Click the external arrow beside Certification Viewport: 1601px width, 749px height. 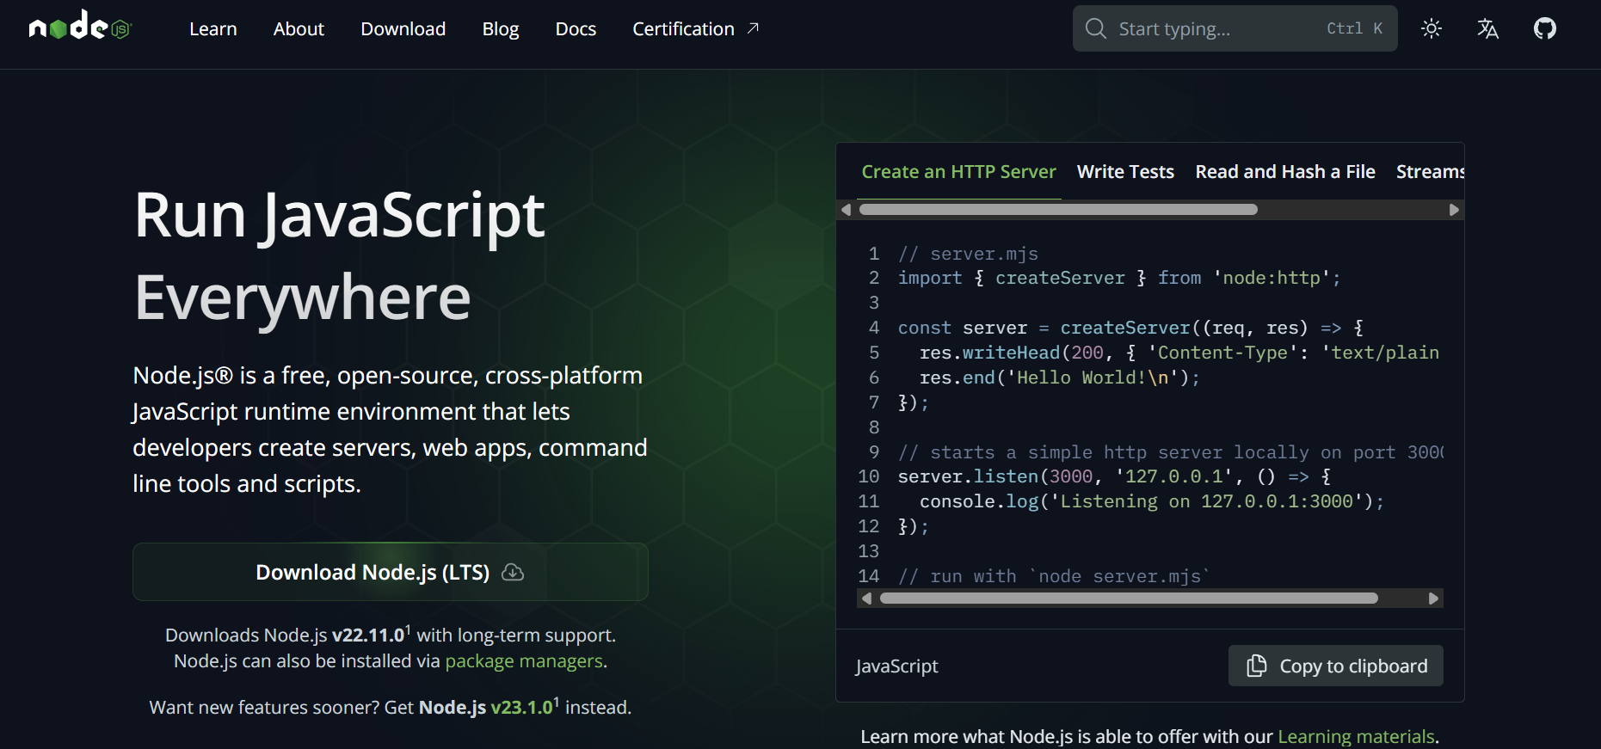tap(753, 28)
